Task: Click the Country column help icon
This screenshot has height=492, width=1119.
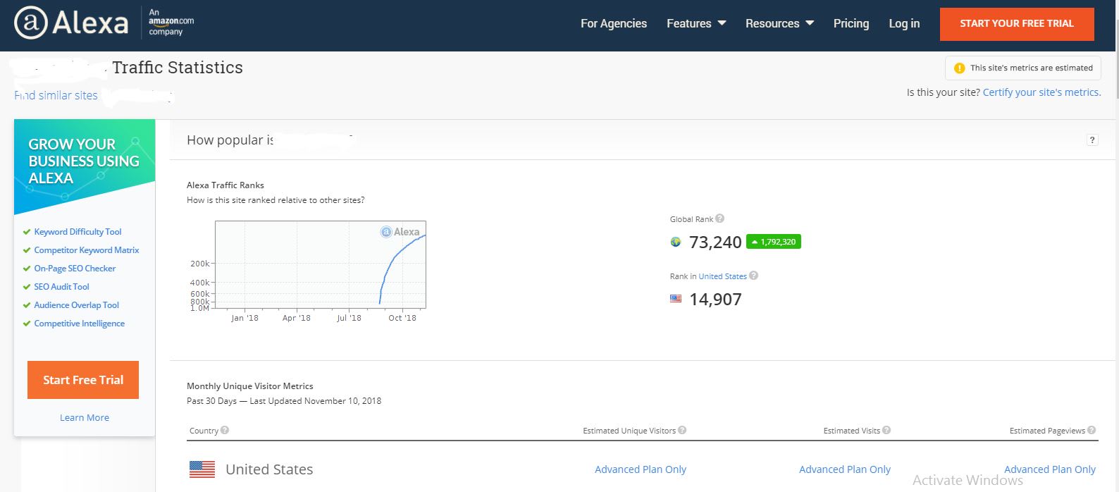Action: coord(225,430)
